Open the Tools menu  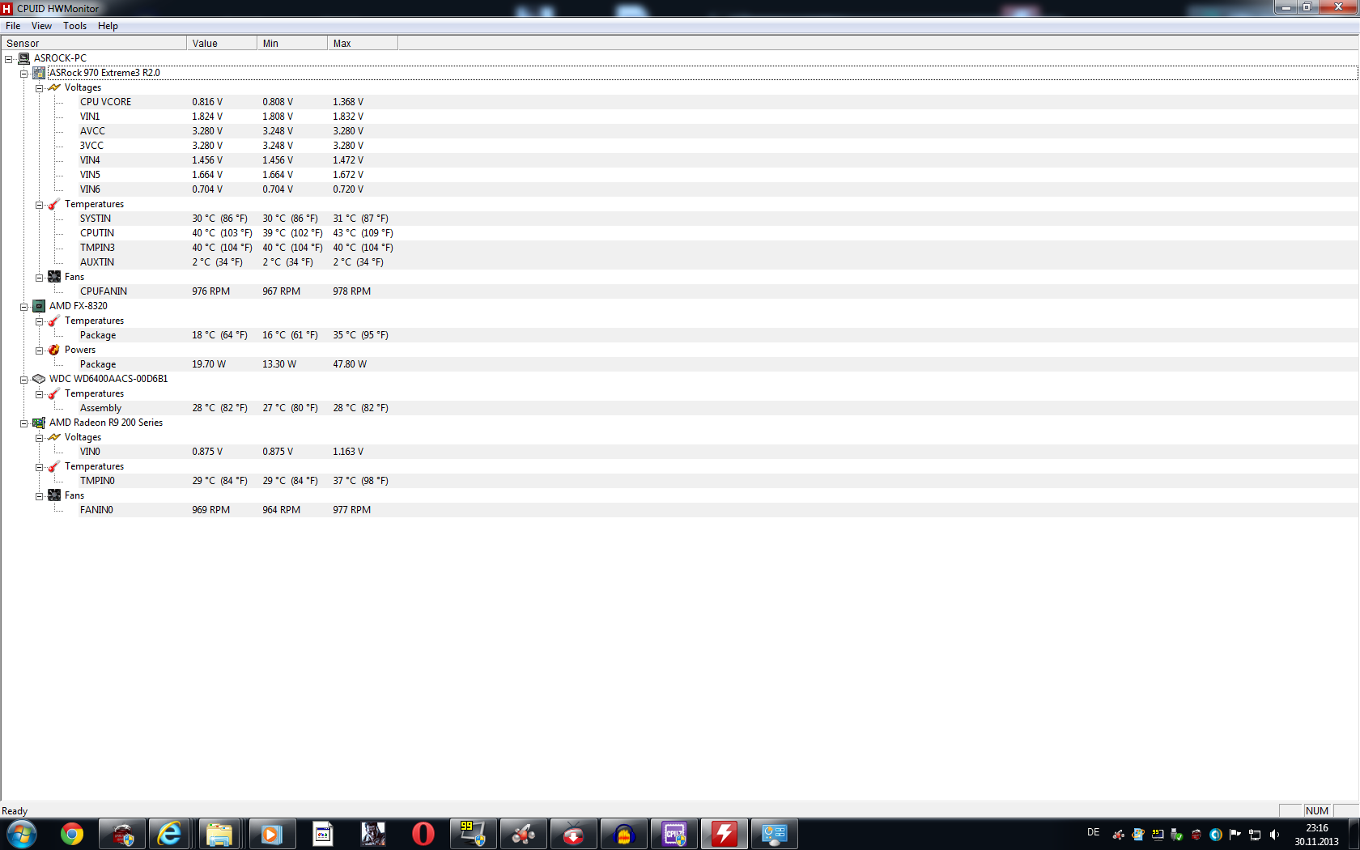coord(75,26)
